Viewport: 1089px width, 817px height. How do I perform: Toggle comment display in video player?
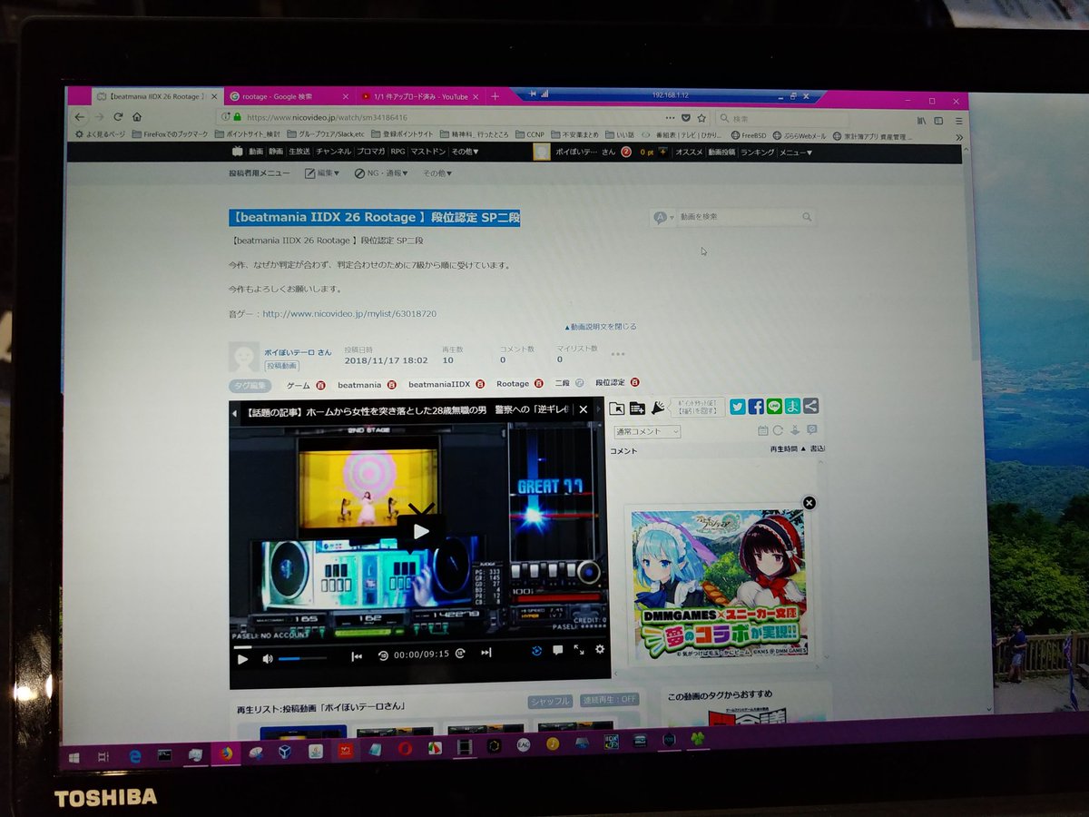tap(557, 650)
